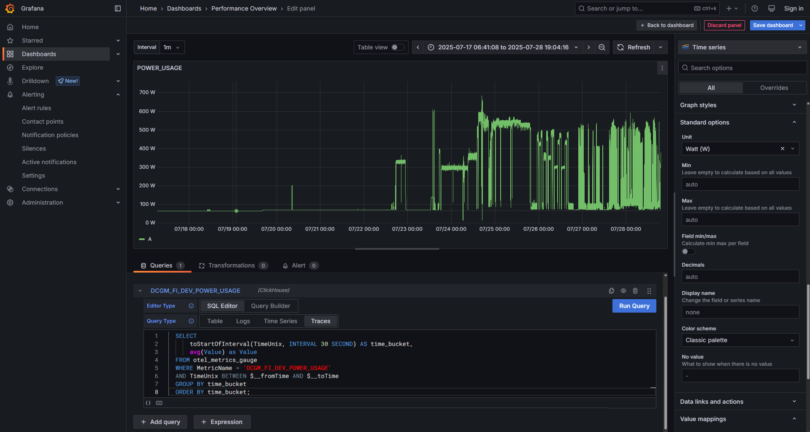Image resolution: width=810 pixels, height=432 pixels.
Task: Switch to the Transformations tab
Action: (x=233, y=265)
